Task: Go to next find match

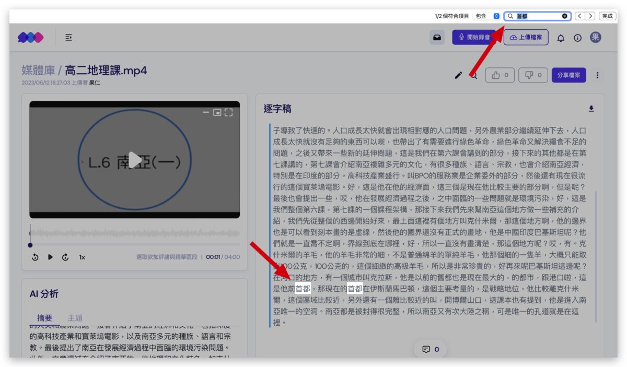Action: tap(590, 16)
